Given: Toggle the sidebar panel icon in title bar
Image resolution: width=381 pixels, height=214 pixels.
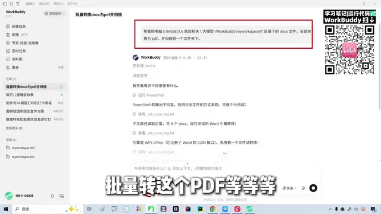Looking at the screenshot, I should 5,4.
